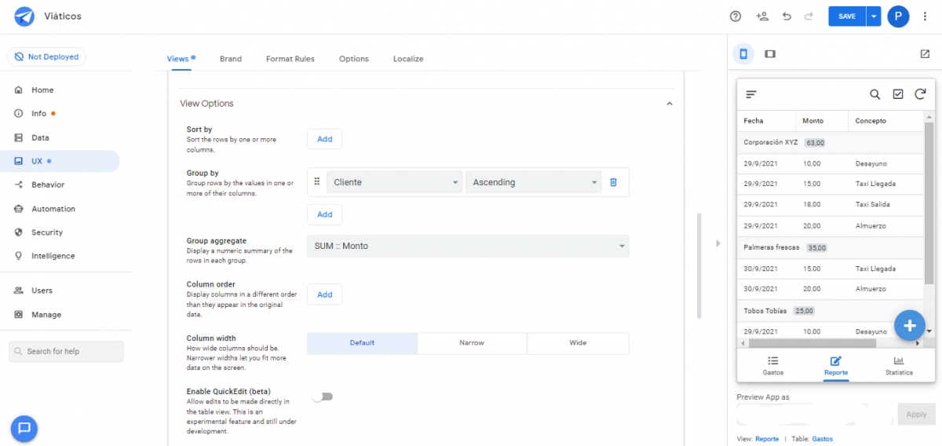Click the help question mark icon
The height and width of the screenshot is (446, 942).
tap(736, 16)
